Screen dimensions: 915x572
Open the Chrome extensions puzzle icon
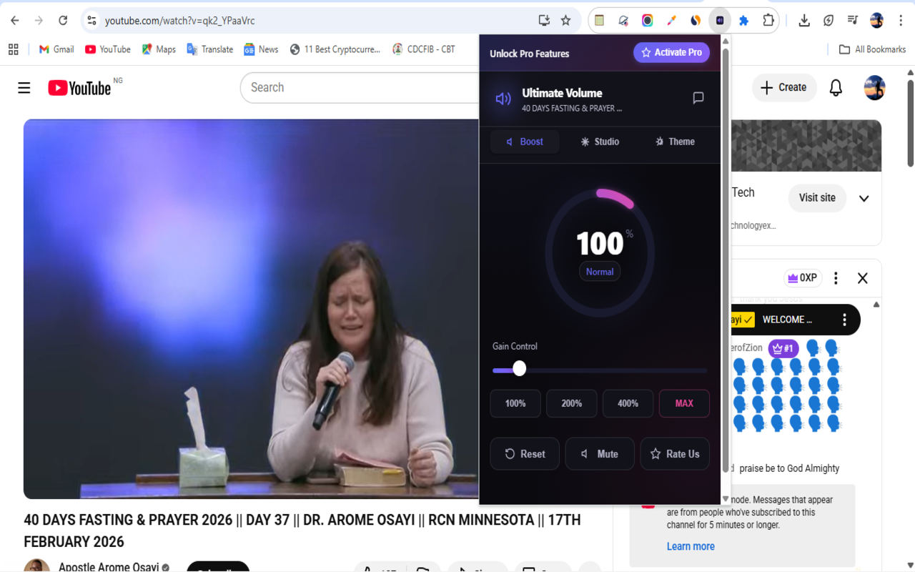768,21
